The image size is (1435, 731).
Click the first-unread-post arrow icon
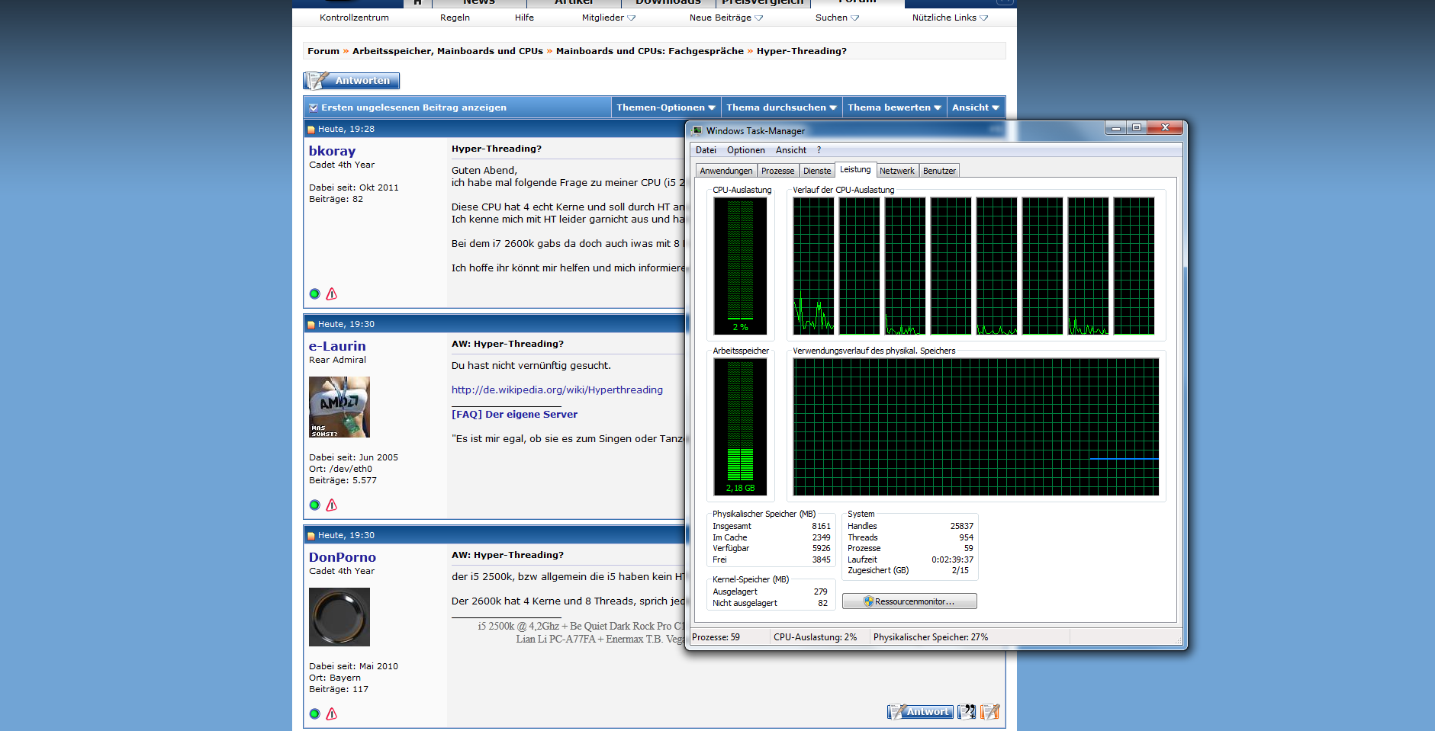pos(313,107)
